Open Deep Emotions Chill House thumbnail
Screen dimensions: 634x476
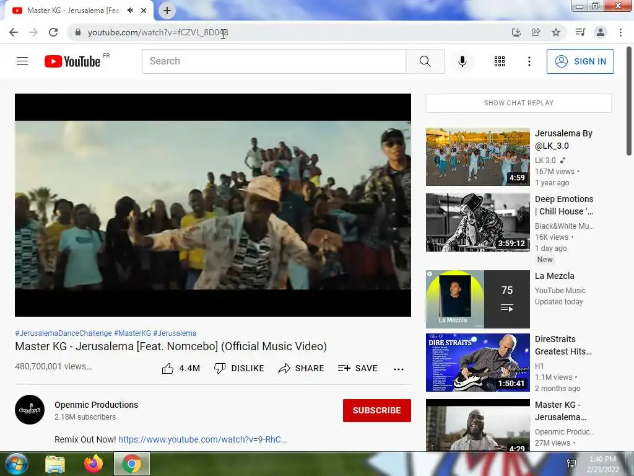point(477,223)
